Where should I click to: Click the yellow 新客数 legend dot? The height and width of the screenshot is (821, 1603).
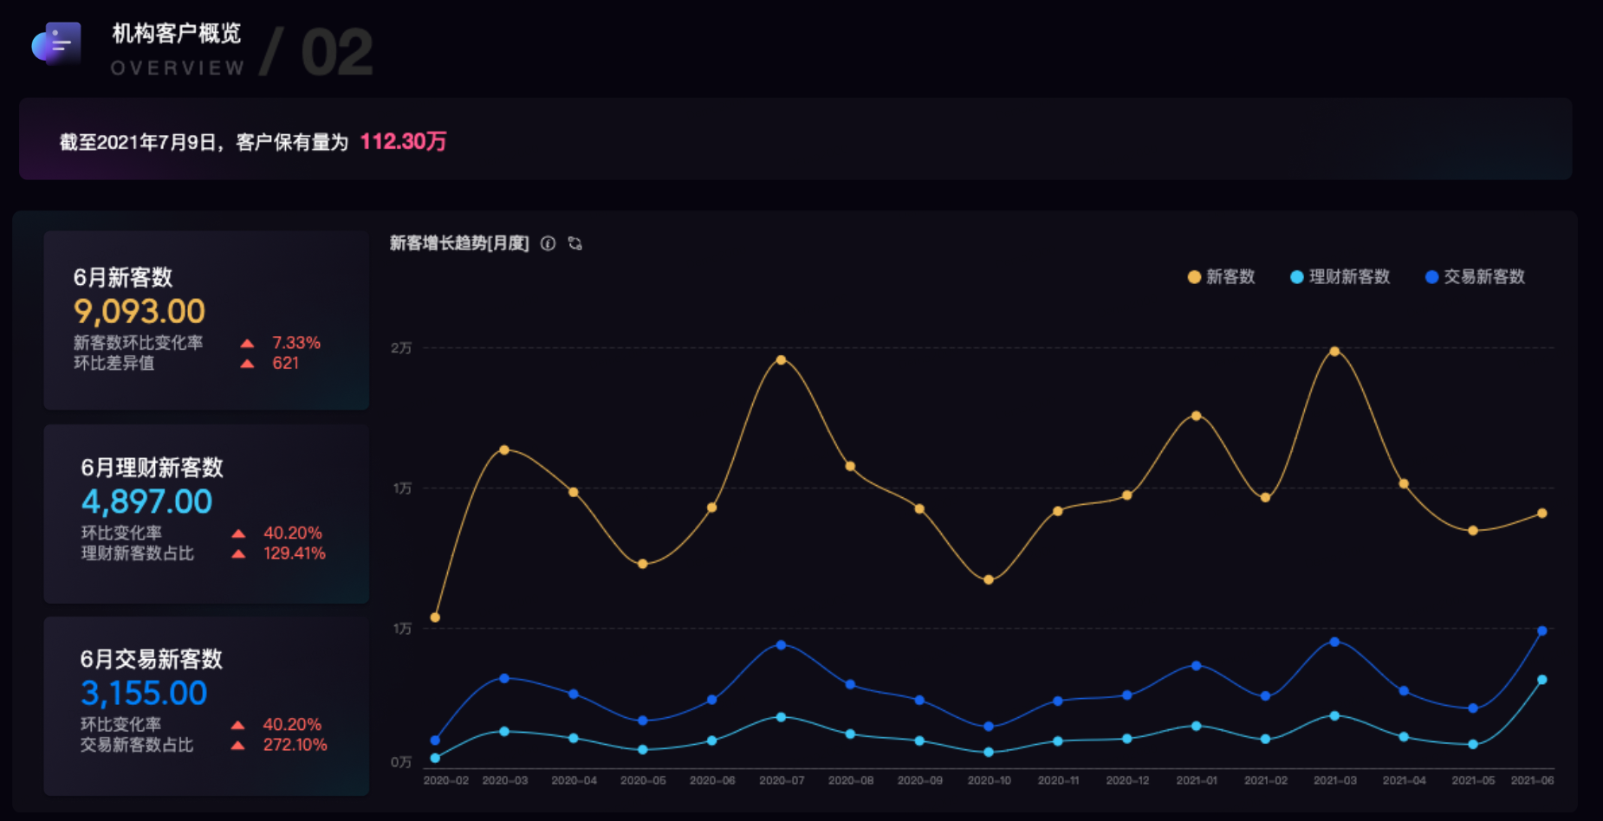[x=1194, y=277]
